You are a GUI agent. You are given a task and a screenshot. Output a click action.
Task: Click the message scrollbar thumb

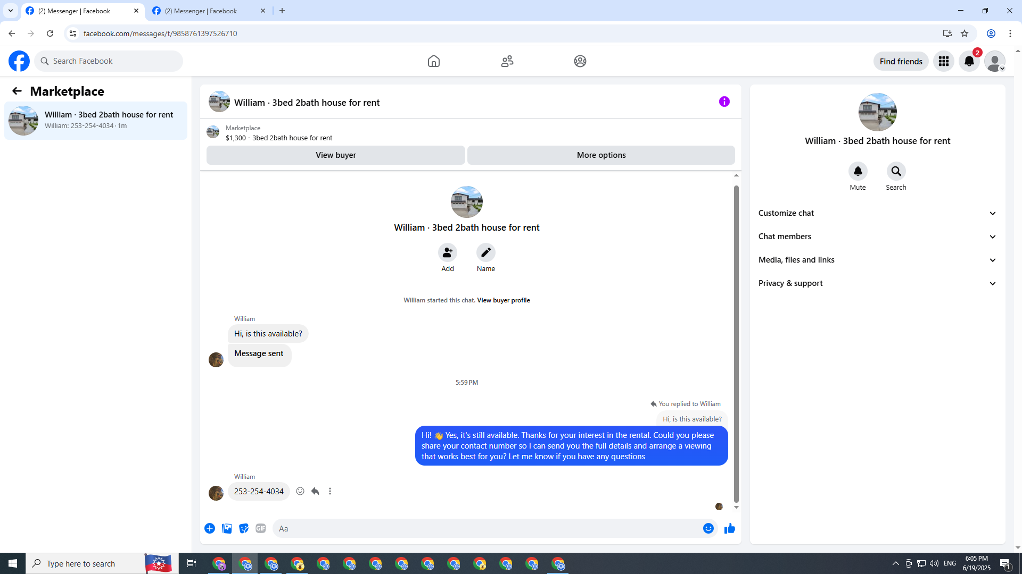(x=736, y=344)
